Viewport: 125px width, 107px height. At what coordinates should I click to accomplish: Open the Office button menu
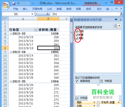(6, 5)
